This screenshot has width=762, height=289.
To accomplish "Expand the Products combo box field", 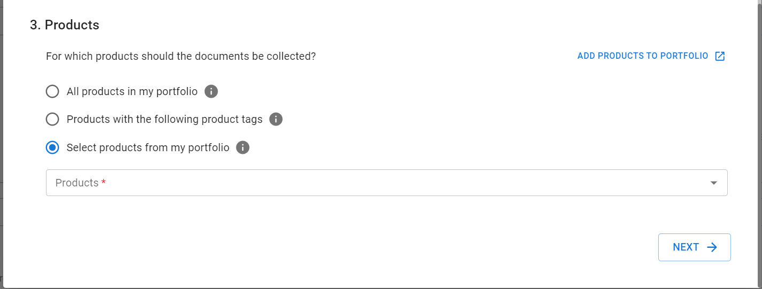I will pos(387,183).
